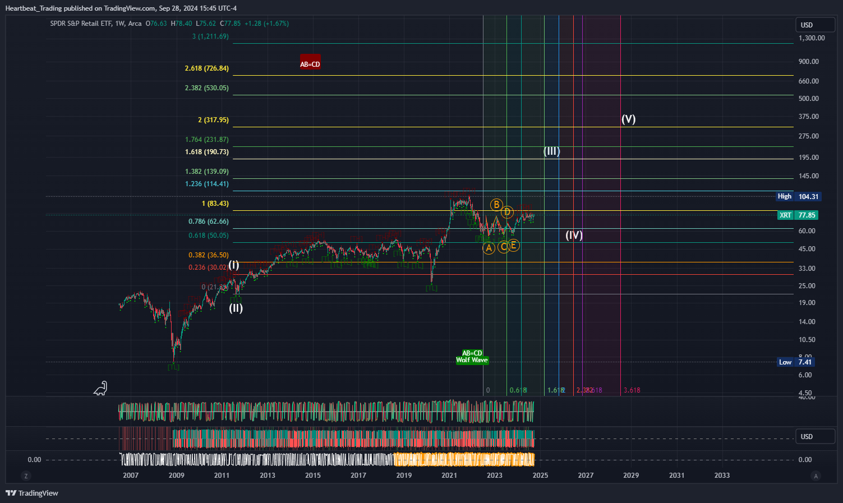The image size is (843, 503).
Task: Select the circled A wave label
Action: pyautogui.click(x=489, y=248)
